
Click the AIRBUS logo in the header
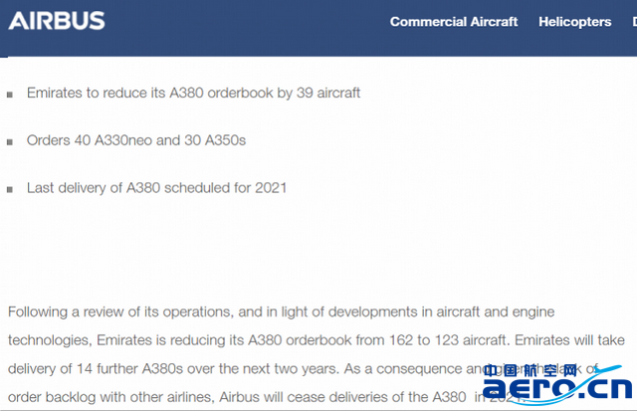57,21
